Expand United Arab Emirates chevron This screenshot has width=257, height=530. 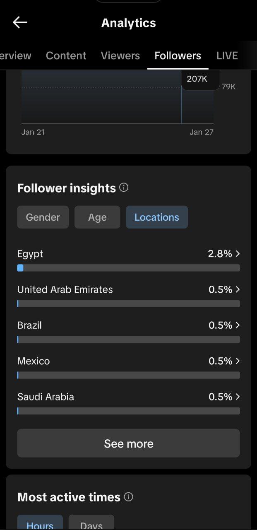click(x=238, y=289)
